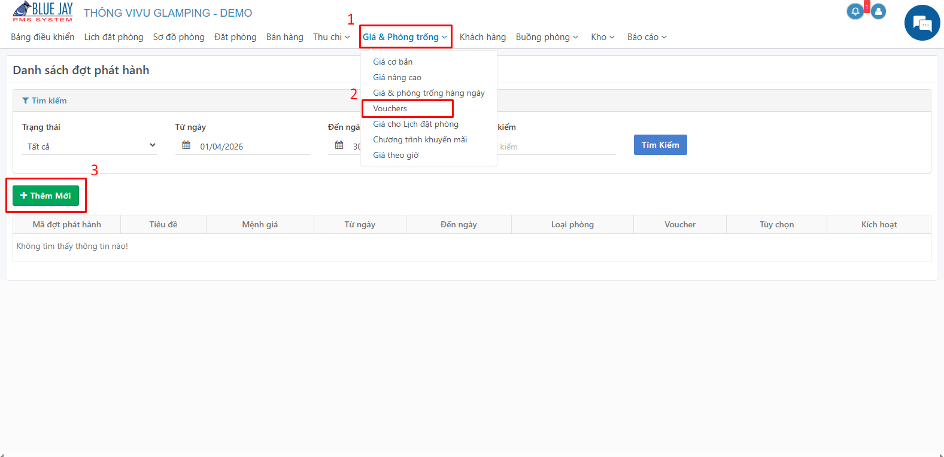The height and width of the screenshot is (457, 944).
Task: Go to Bảng điều khiển dashboard
Action: [x=43, y=37]
